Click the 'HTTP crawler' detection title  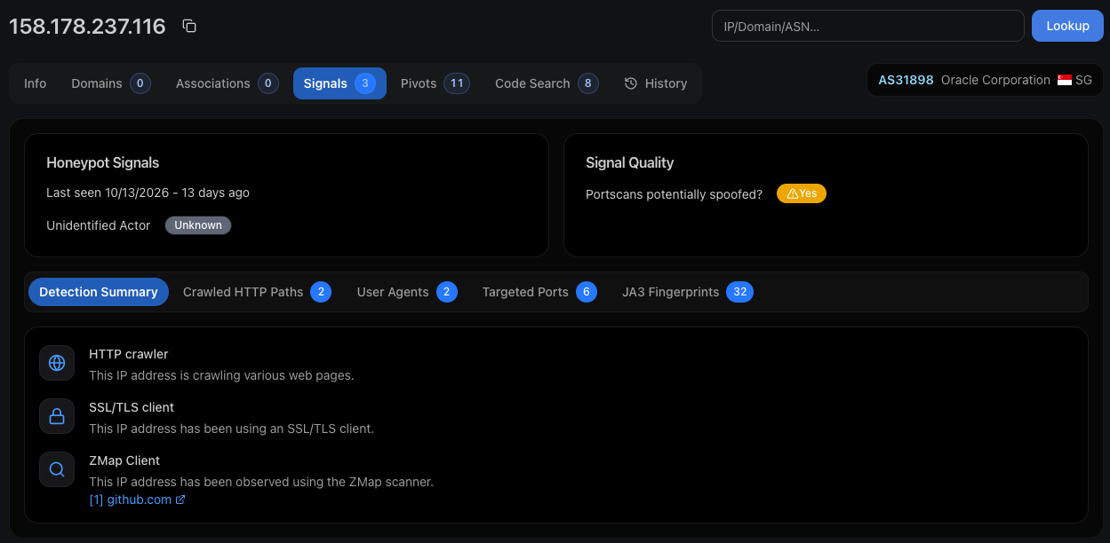129,354
